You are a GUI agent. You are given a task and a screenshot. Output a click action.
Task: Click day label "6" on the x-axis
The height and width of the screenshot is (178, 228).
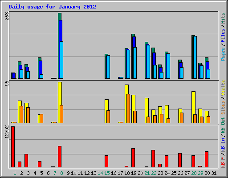(48, 173)
